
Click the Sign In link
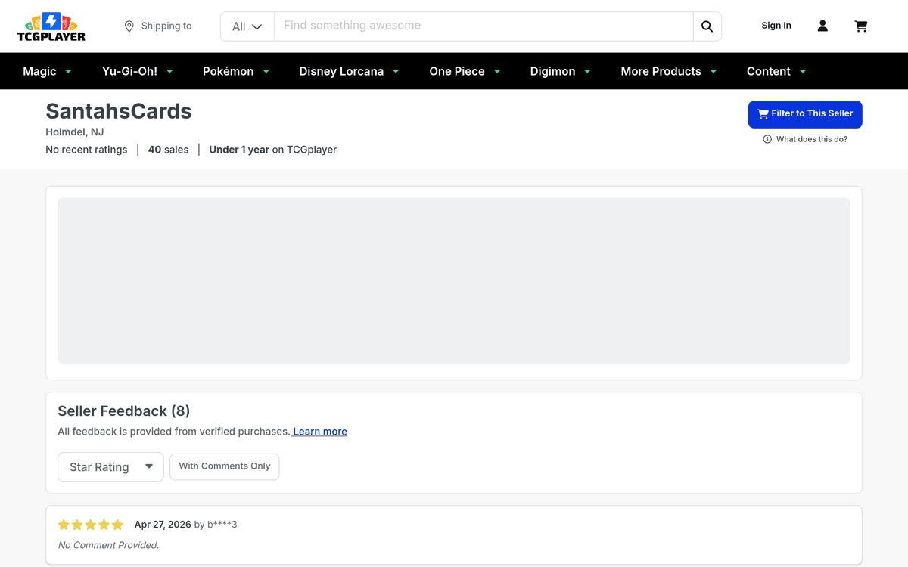(x=776, y=26)
